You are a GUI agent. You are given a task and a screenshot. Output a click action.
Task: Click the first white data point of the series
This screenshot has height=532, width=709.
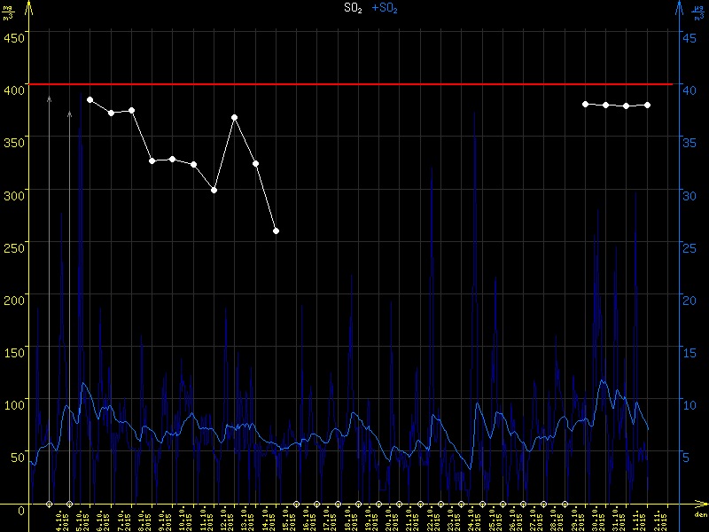click(90, 99)
